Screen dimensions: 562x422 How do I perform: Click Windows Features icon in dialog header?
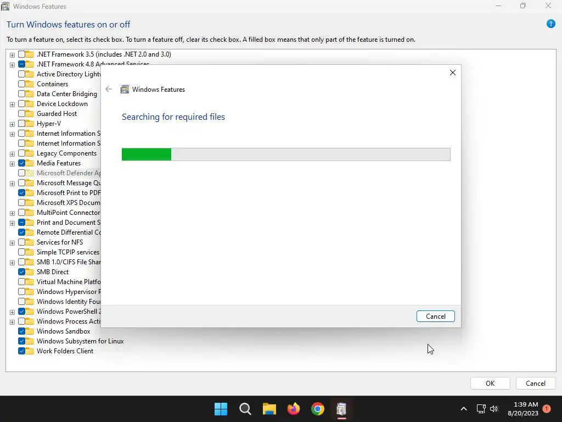pyautogui.click(x=125, y=90)
